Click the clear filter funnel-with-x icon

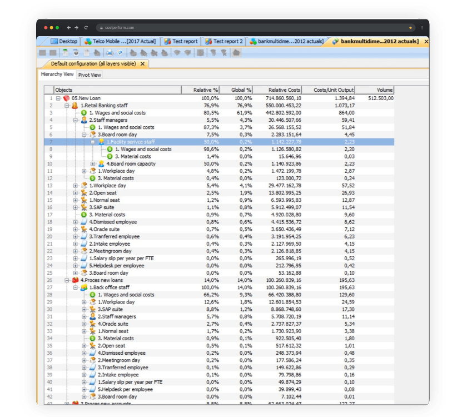(x=223, y=53)
